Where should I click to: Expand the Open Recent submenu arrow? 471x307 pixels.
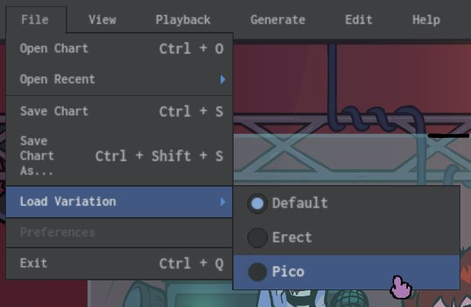(222, 79)
